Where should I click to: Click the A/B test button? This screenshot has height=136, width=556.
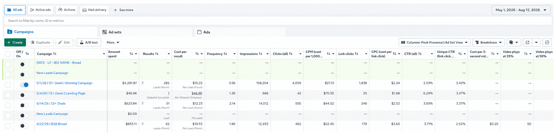(89, 43)
